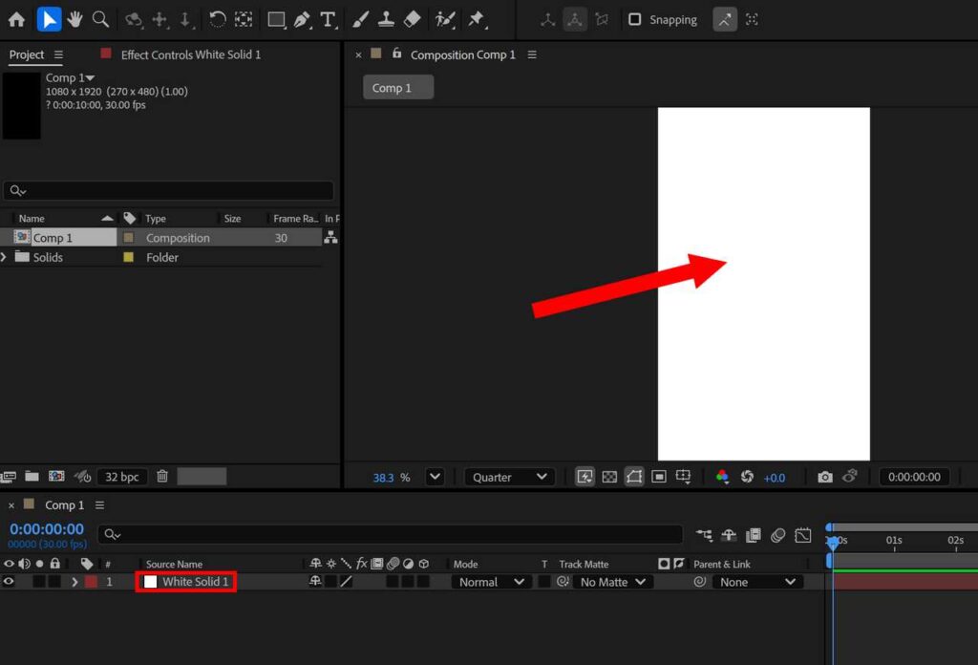Select the Zoom magnifier tool
The width and height of the screenshot is (978, 665).
(x=100, y=19)
